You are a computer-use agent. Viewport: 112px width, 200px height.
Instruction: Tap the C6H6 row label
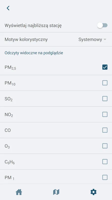10,162
